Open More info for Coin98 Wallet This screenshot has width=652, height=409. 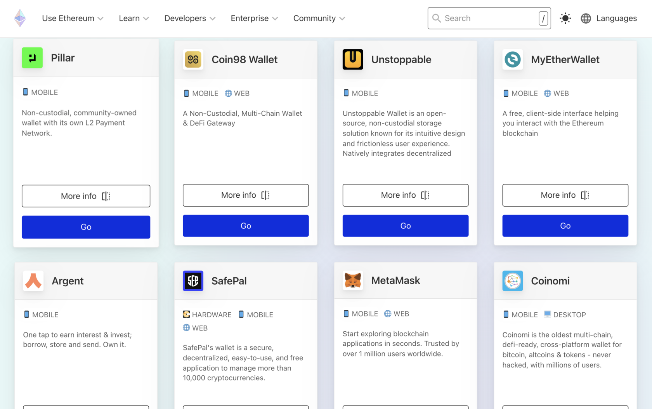pyautogui.click(x=246, y=195)
